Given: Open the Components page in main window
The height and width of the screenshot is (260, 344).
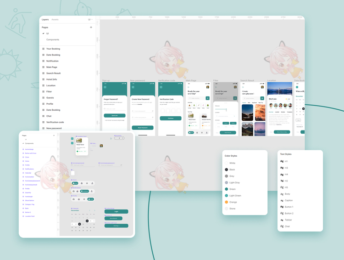Looking at the screenshot, I should coord(53,40).
